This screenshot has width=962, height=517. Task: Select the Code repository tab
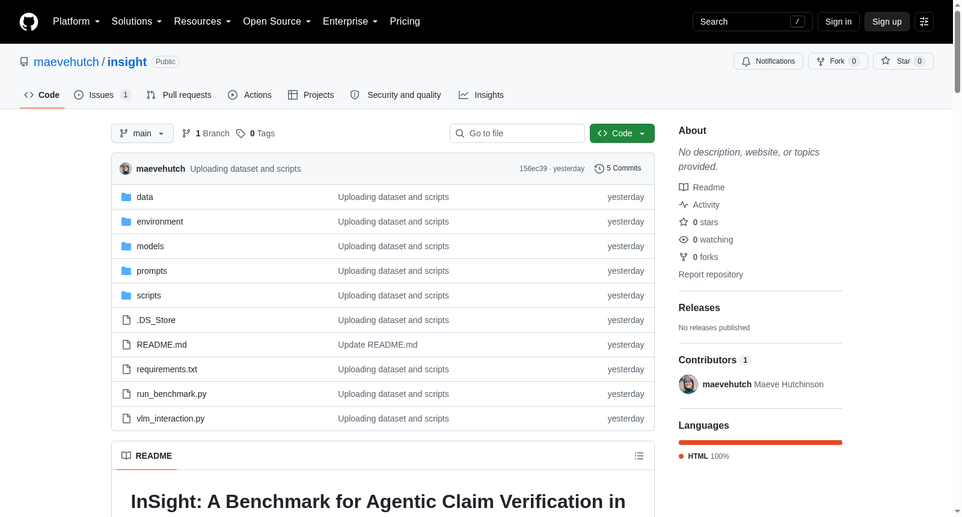42,95
